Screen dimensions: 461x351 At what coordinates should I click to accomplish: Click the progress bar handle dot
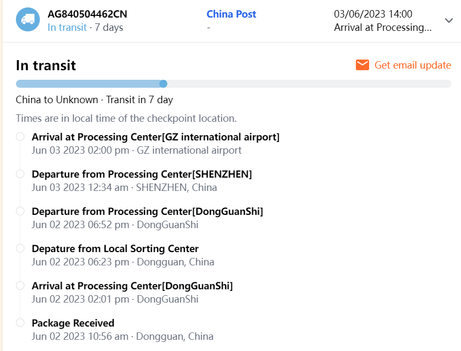click(x=164, y=83)
